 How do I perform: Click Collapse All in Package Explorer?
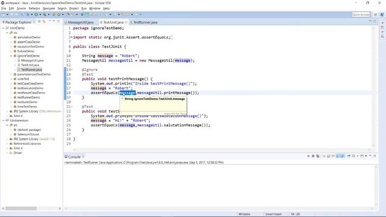click(39, 22)
